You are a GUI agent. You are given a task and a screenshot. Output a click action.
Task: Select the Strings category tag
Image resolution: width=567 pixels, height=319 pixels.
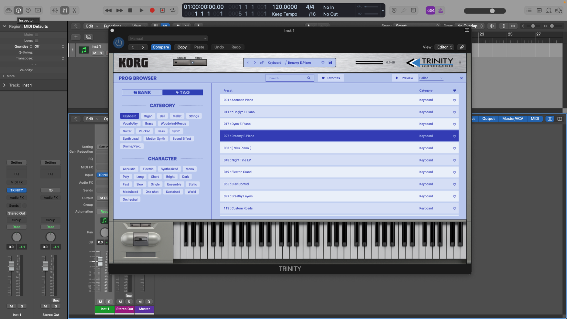[x=194, y=116]
